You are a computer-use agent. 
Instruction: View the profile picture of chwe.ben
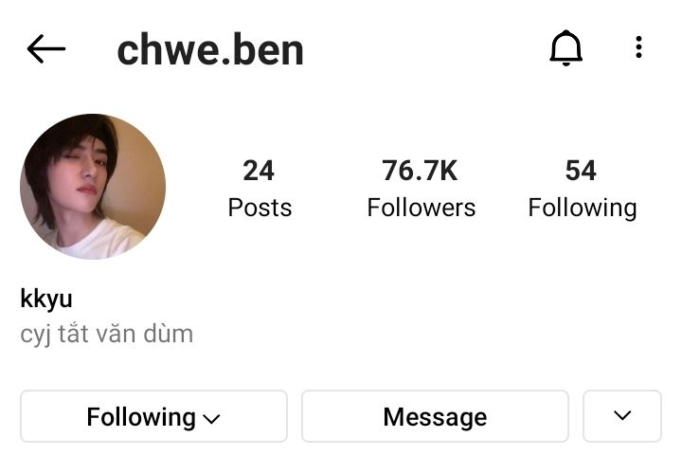pyautogui.click(x=93, y=187)
